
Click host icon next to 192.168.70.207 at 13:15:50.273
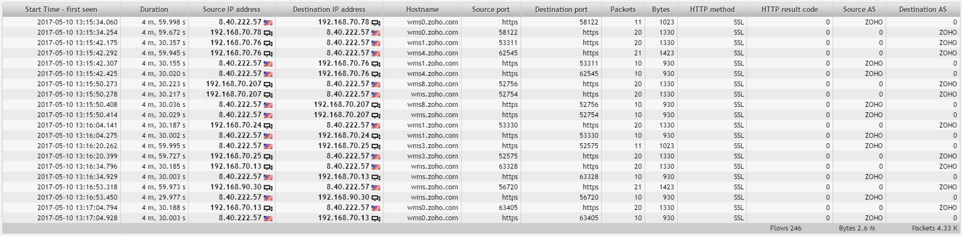[x=268, y=84]
